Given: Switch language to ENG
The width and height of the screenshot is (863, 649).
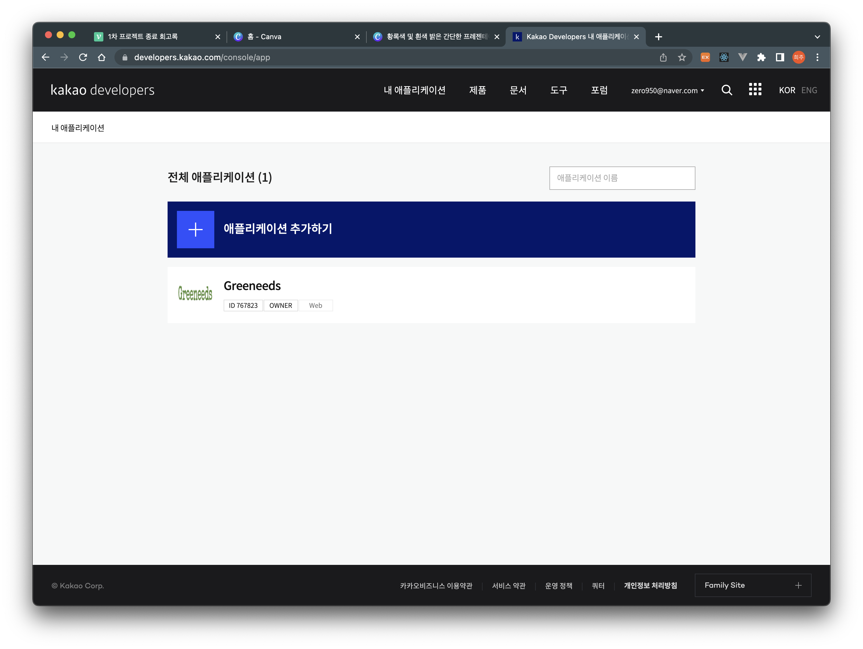Looking at the screenshot, I should (809, 91).
